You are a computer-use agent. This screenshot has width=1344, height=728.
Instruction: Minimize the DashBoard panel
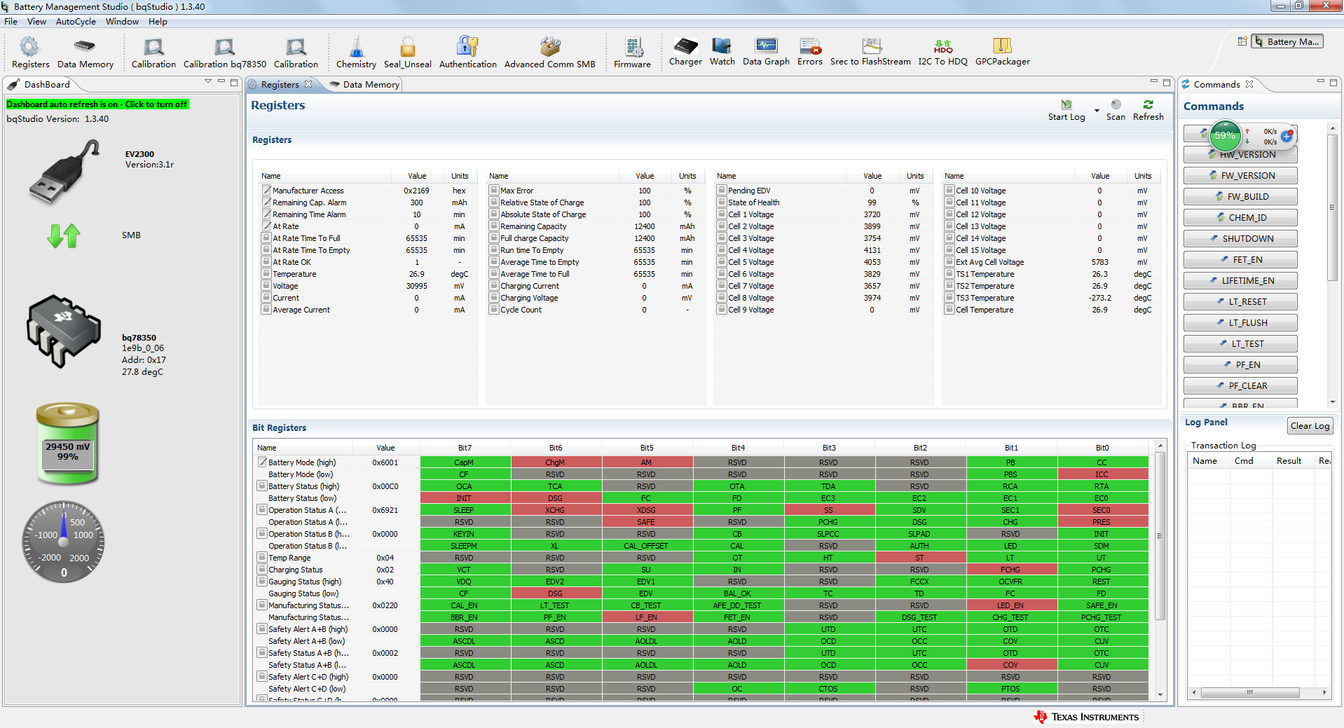click(x=221, y=82)
